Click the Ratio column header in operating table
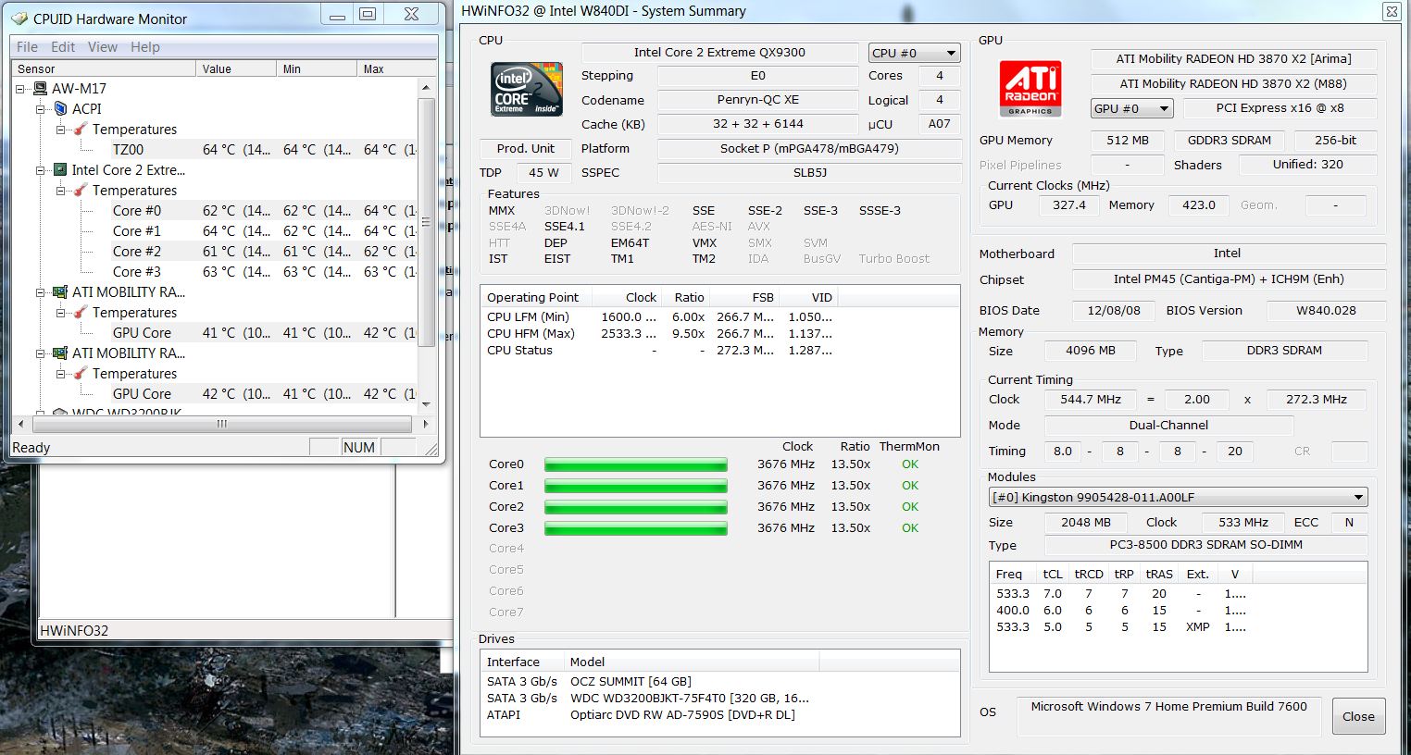The width and height of the screenshot is (1411, 755). (687, 297)
